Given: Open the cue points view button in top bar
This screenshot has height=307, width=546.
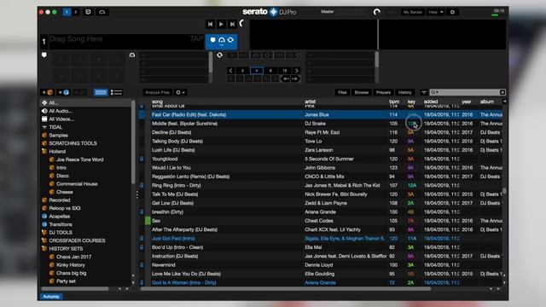Looking at the screenshot, I should click(88, 12).
